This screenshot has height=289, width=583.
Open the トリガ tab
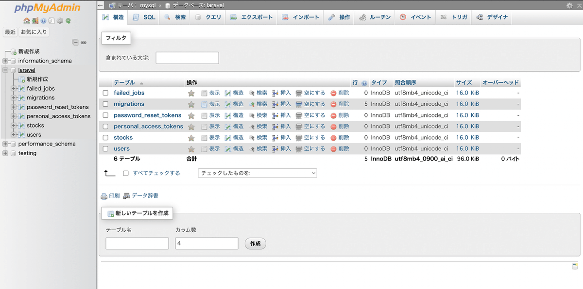click(454, 17)
